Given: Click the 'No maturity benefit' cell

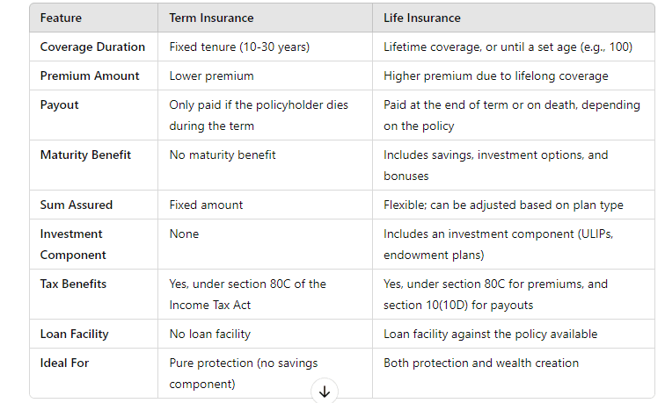Looking at the screenshot, I should pos(223,155).
